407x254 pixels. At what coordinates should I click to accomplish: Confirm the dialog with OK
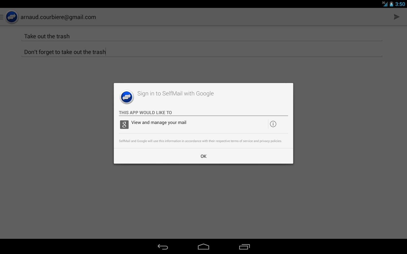pos(203,156)
